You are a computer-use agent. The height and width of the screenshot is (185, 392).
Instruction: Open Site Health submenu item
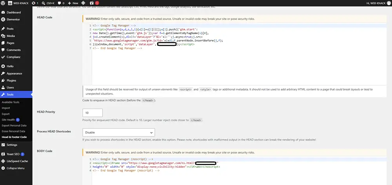(x=8, y=120)
